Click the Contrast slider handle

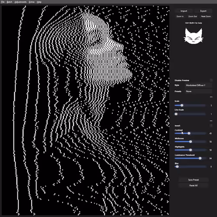[189, 133]
